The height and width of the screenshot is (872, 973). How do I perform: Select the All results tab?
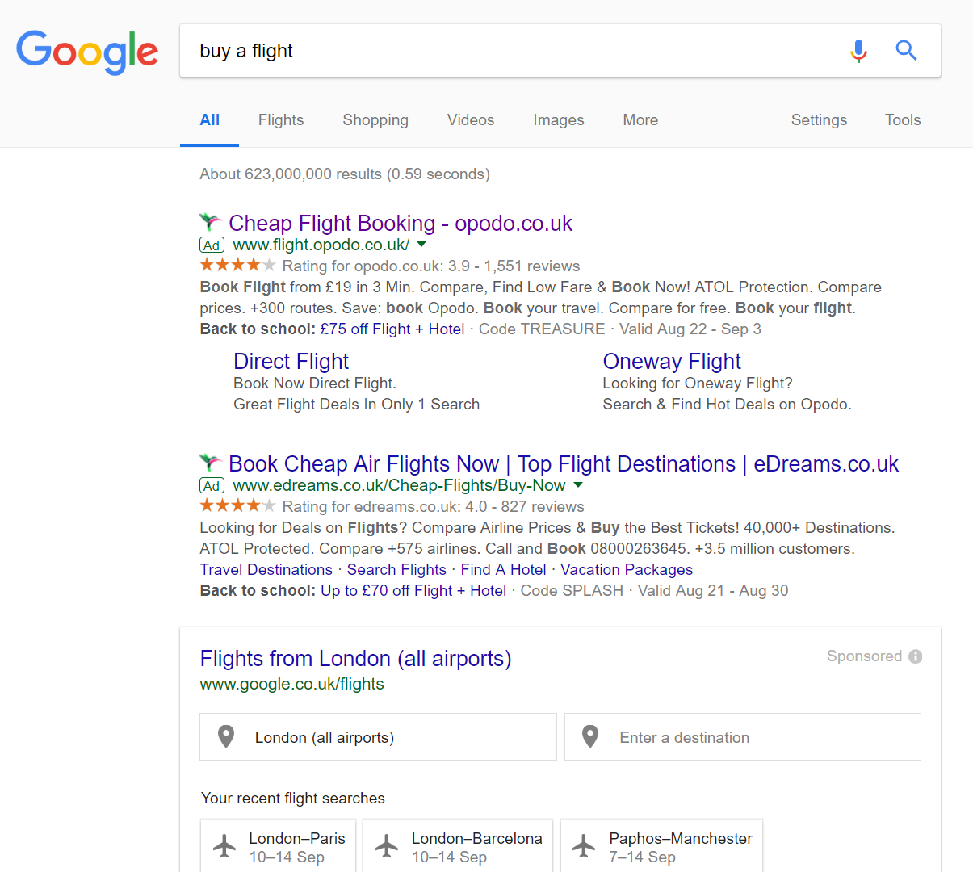click(209, 120)
